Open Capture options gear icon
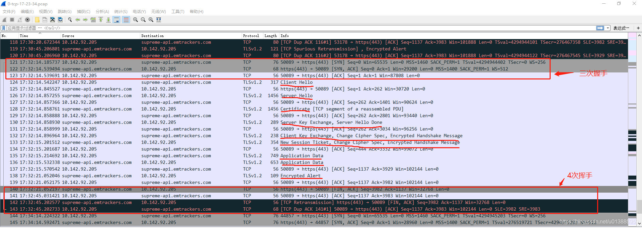The width and height of the screenshot is (642, 228). click(27, 20)
